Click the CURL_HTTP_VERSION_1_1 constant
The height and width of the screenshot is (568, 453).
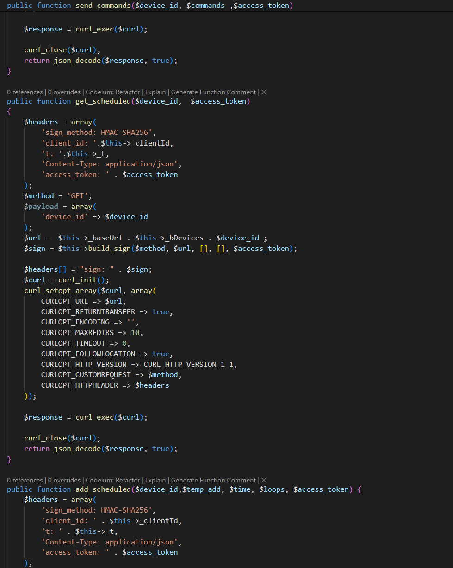click(x=189, y=365)
